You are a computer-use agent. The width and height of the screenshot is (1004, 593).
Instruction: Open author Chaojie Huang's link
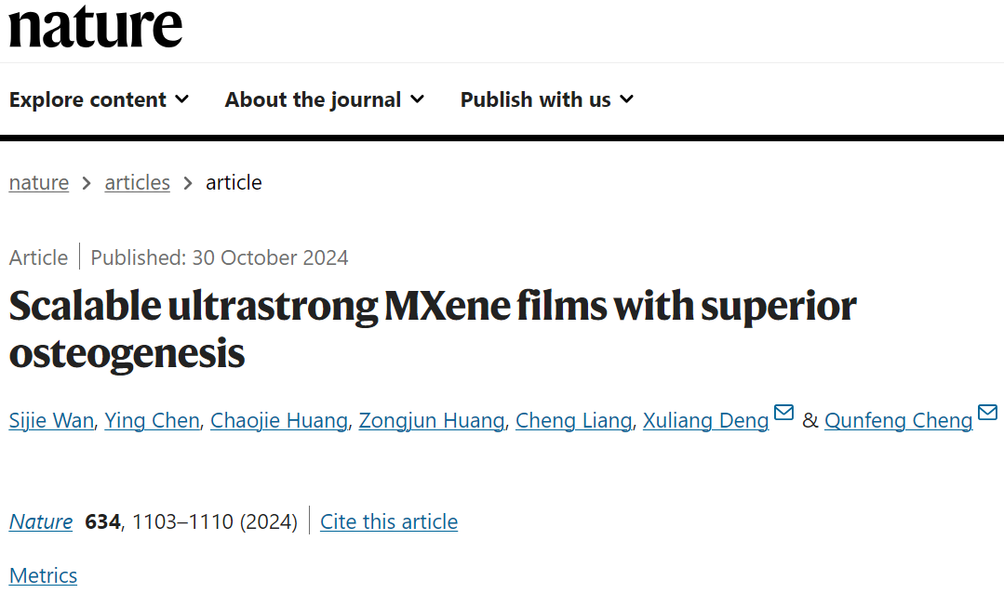[x=278, y=420]
